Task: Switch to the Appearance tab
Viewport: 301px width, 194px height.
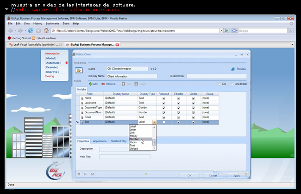Action: click(100, 141)
